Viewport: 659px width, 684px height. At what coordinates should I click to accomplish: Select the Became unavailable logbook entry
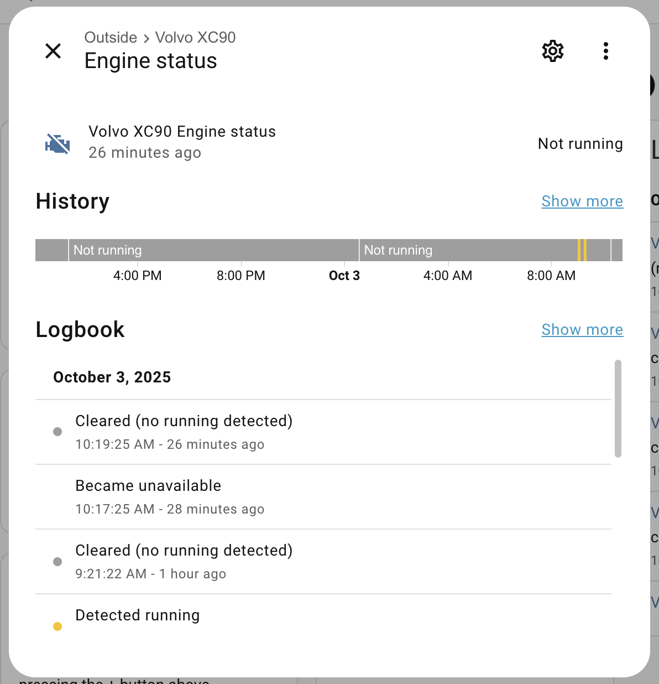[x=148, y=496]
